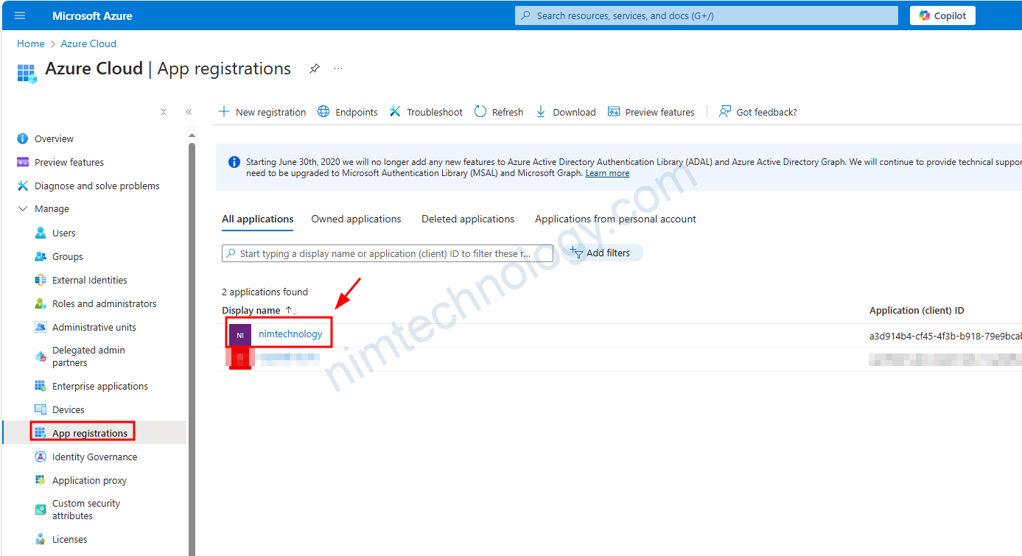Screen dimensions: 1022x556
Task: Switch to Owned applications tab
Action: (356, 219)
